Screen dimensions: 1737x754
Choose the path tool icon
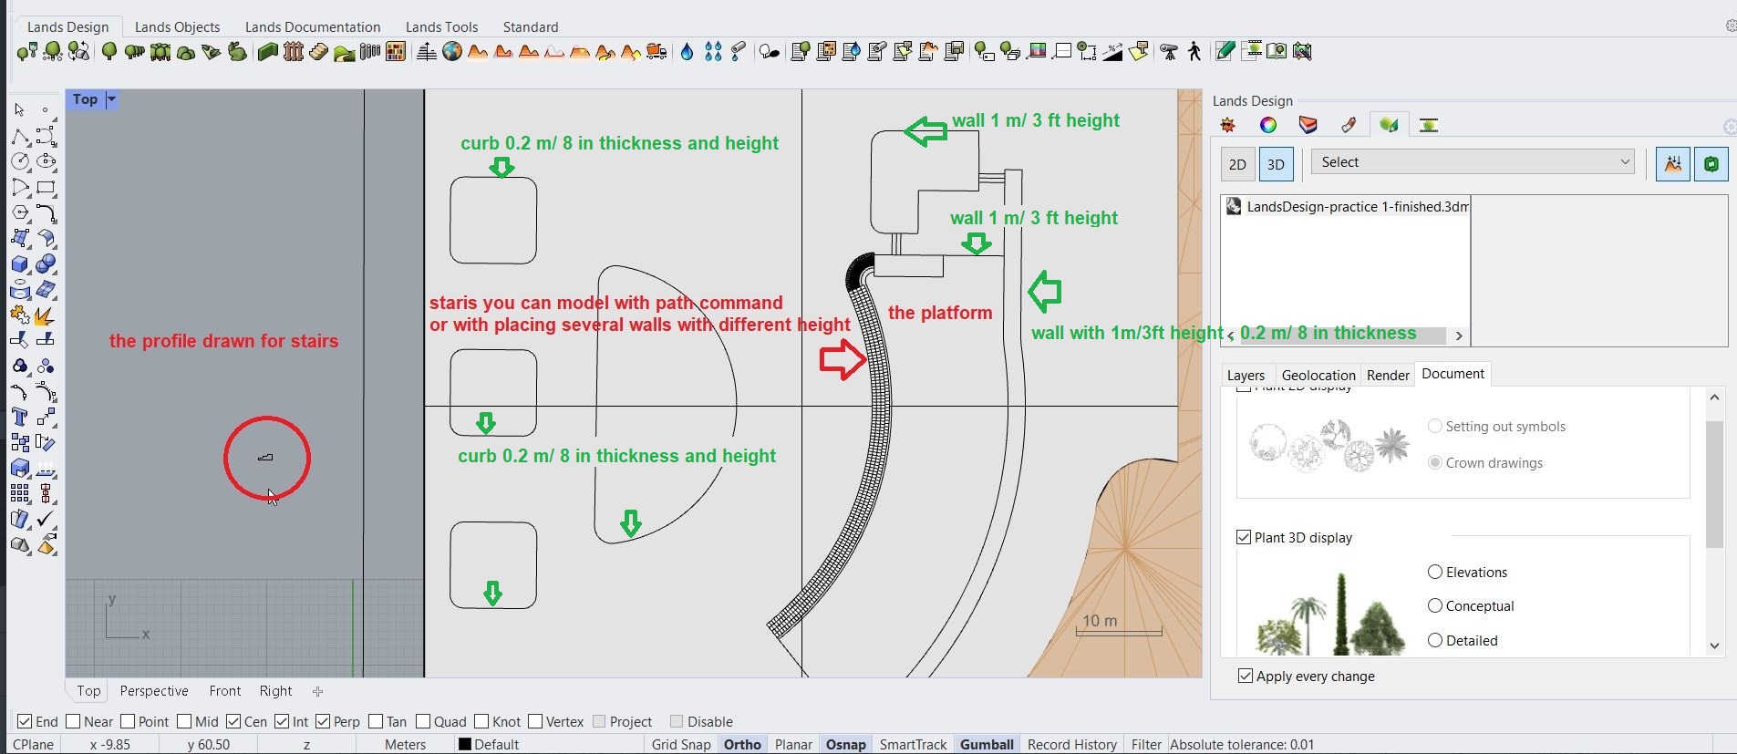pos(344,52)
